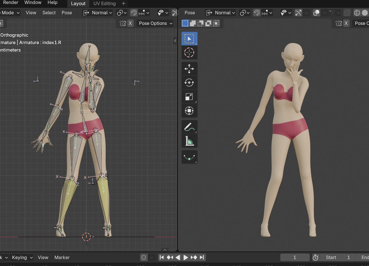
Task: Open snapping options dropdown in right viewport
Action: 267,13
